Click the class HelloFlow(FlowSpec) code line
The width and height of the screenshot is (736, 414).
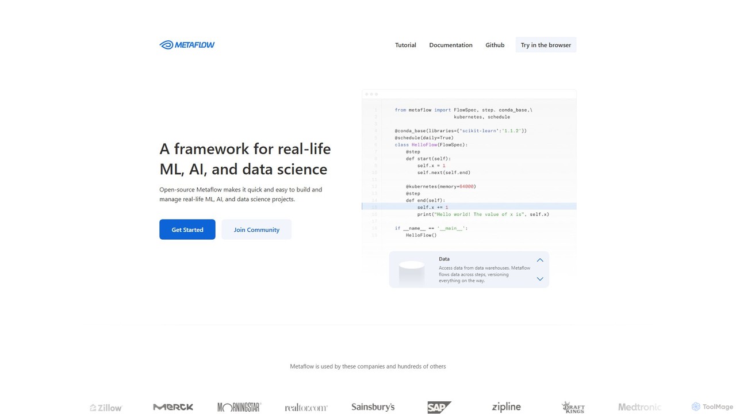(x=431, y=145)
